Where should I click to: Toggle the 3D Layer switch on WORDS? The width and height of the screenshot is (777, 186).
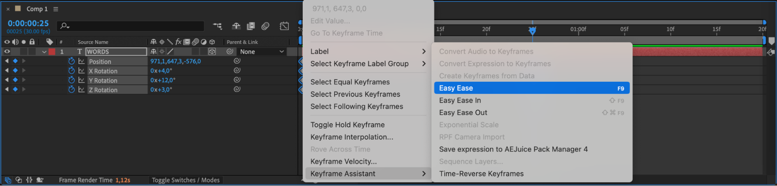[x=212, y=52]
